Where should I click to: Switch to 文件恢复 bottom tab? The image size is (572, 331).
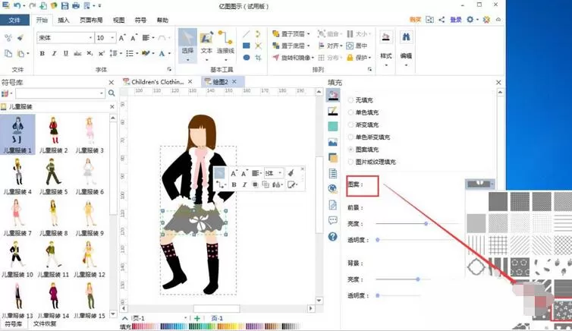45,323
